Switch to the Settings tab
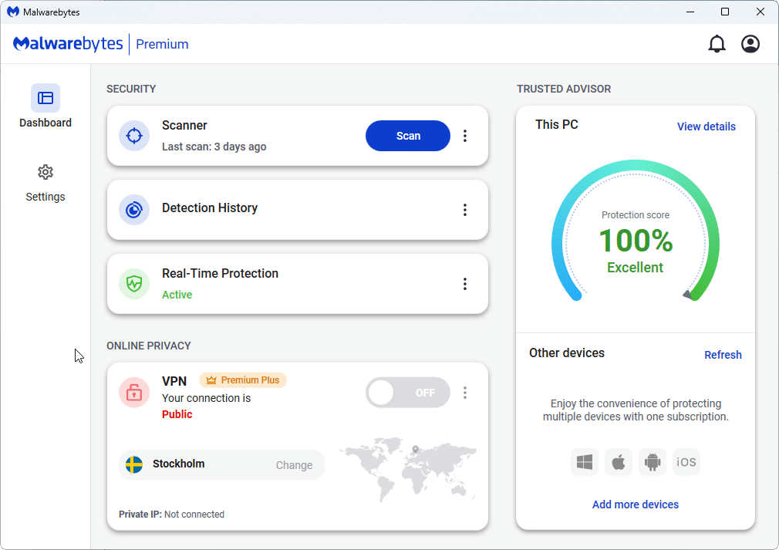779x550 pixels. (46, 183)
